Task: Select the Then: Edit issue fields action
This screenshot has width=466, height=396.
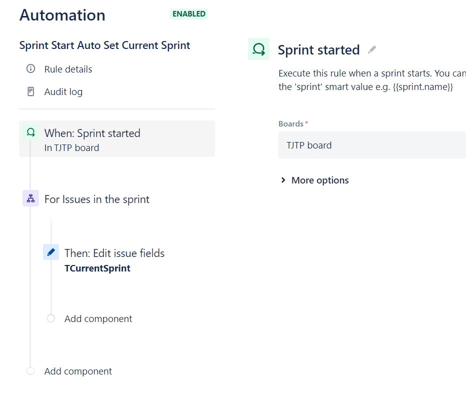Action: point(114,253)
